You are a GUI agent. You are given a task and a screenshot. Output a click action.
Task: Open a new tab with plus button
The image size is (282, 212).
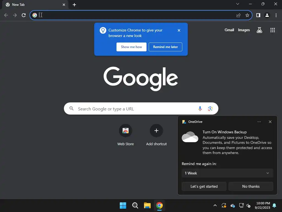point(74,5)
